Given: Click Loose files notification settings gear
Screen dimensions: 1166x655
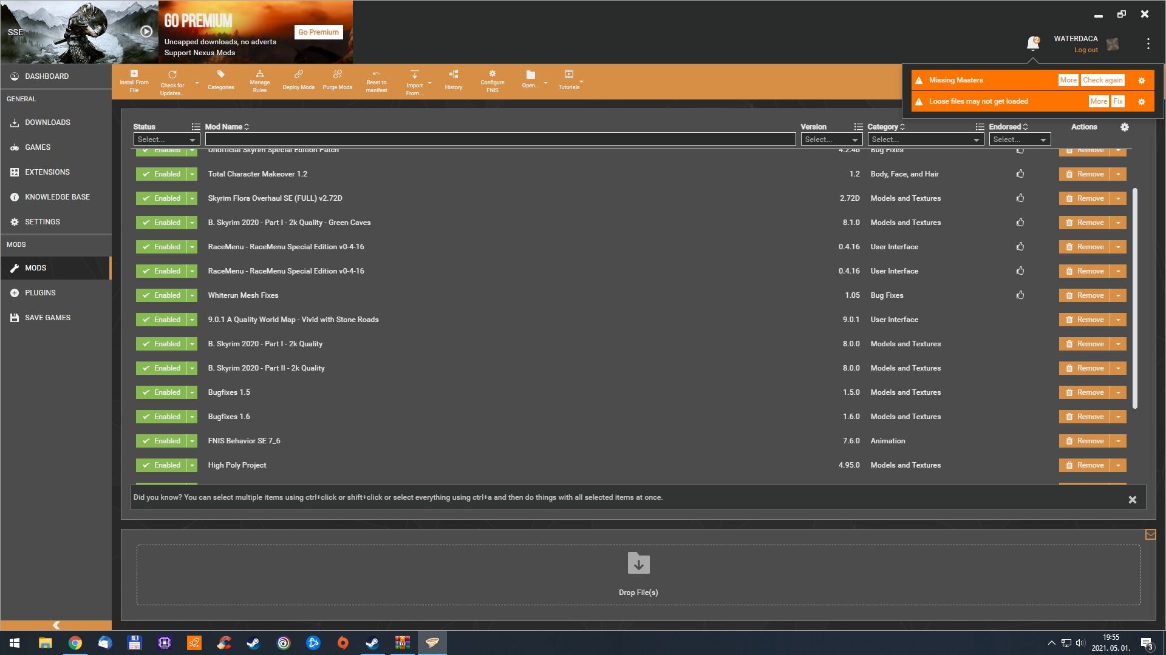Looking at the screenshot, I should click(x=1141, y=102).
